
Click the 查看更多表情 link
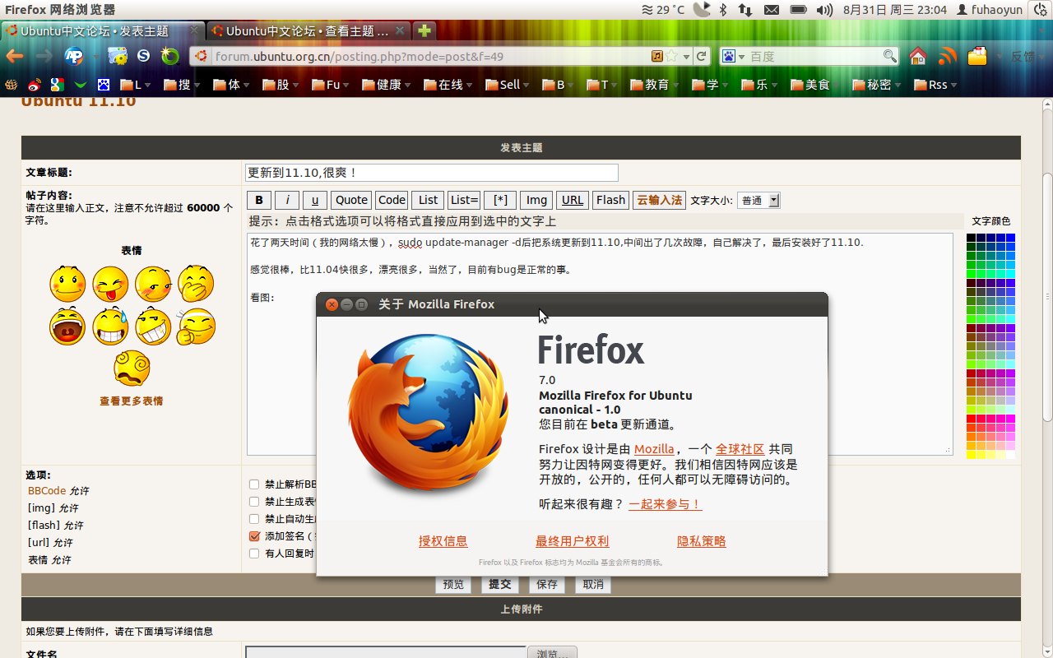[132, 401]
